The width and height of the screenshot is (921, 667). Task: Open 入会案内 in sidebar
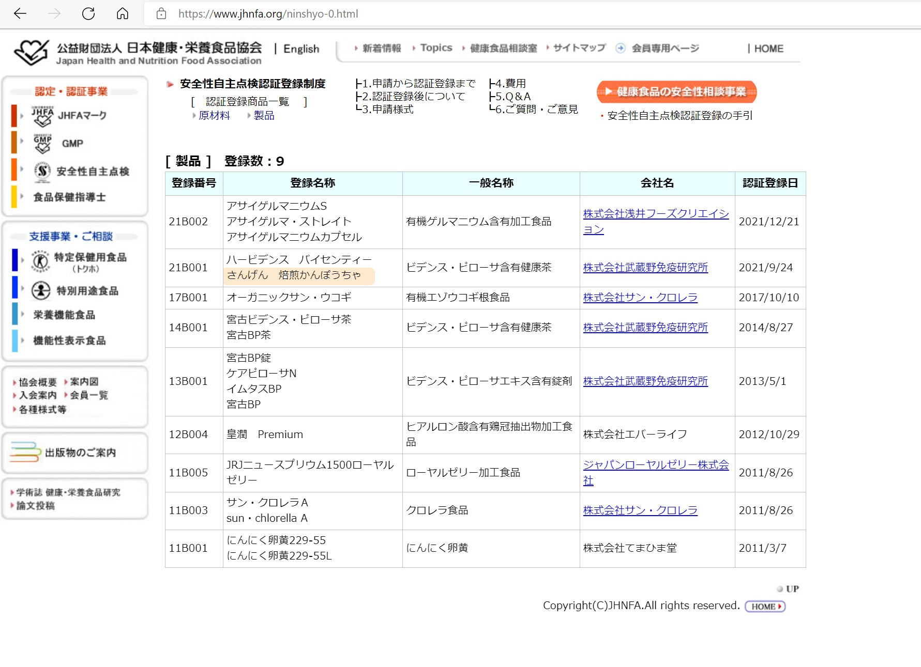pos(38,395)
